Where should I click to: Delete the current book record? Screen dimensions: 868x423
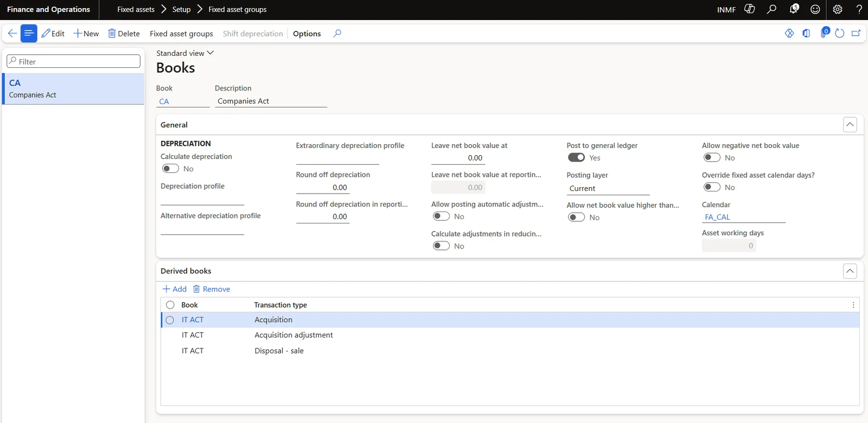pyautogui.click(x=124, y=34)
